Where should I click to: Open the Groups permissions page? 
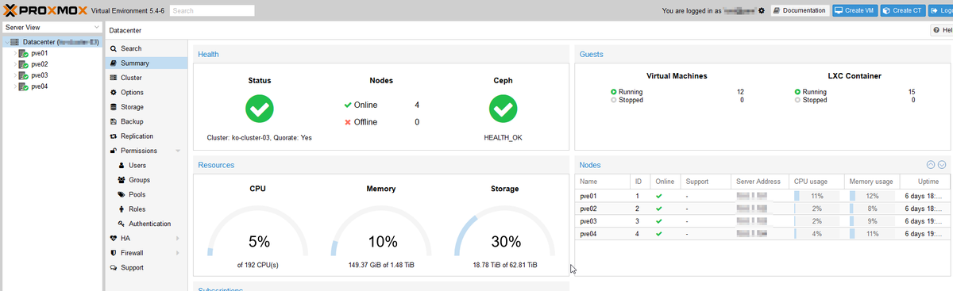(x=139, y=180)
